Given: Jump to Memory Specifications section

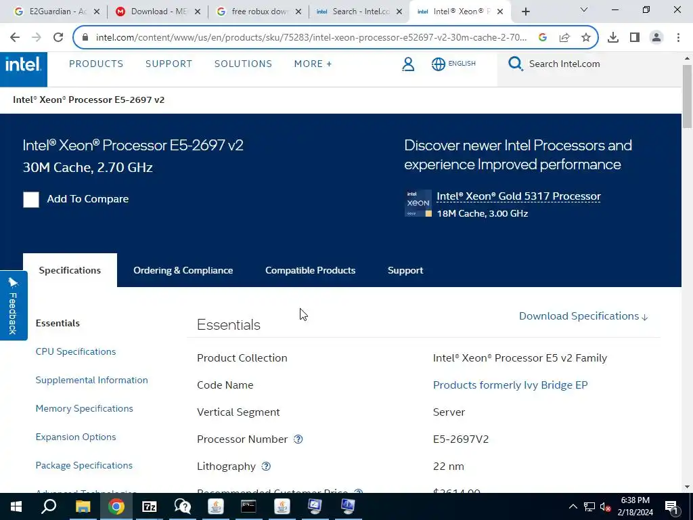Looking at the screenshot, I should pos(84,408).
